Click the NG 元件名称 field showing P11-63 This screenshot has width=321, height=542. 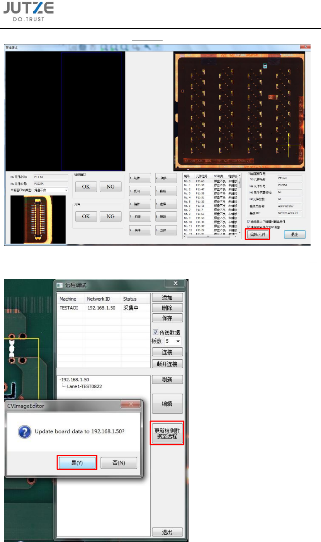click(51, 177)
